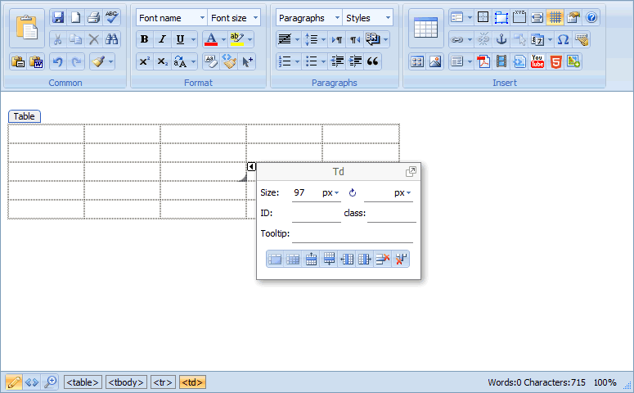
Task: Select the <tbody> tag in the path bar
Action: (126, 382)
